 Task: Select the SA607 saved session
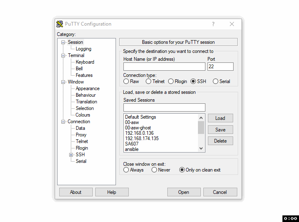click(x=132, y=144)
